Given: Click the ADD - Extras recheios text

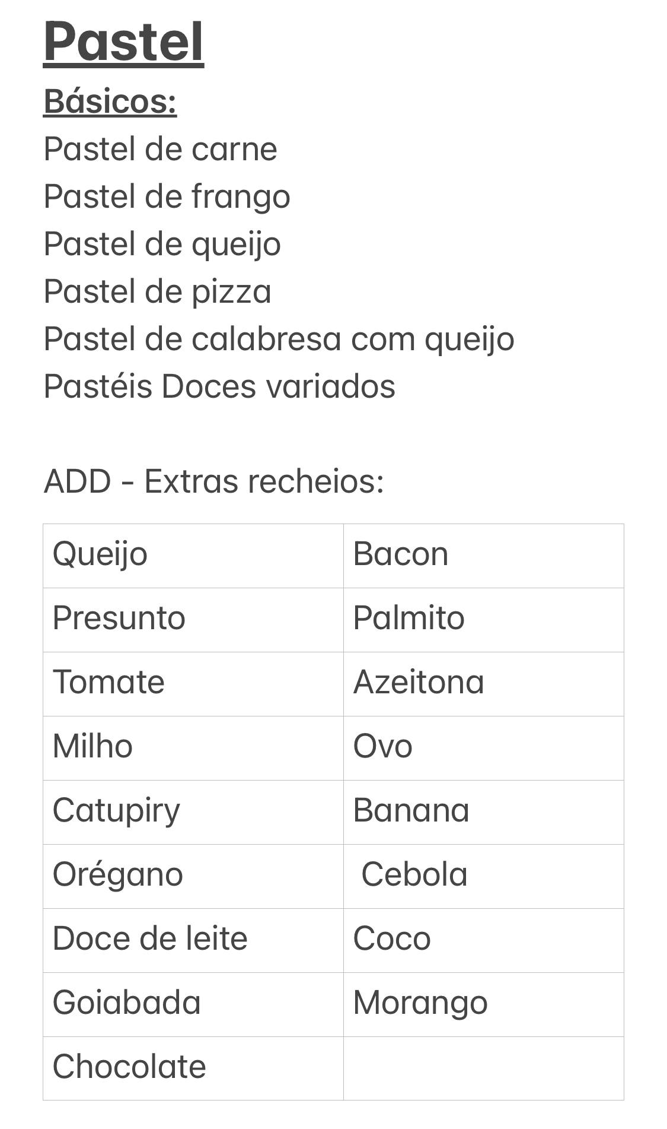Looking at the screenshot, I should click(213, 481).
